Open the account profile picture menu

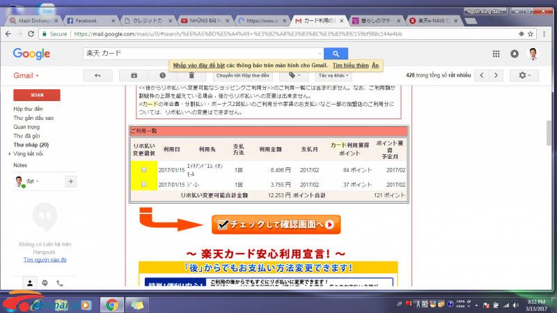tap(533, 54)
